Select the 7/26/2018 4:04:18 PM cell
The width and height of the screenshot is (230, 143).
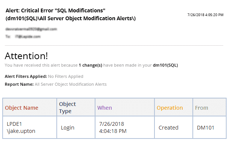[x=125, y=127]
